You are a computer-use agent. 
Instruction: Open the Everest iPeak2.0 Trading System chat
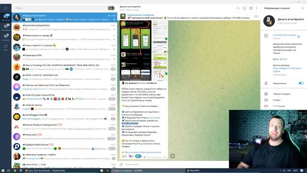coord(64,127)
